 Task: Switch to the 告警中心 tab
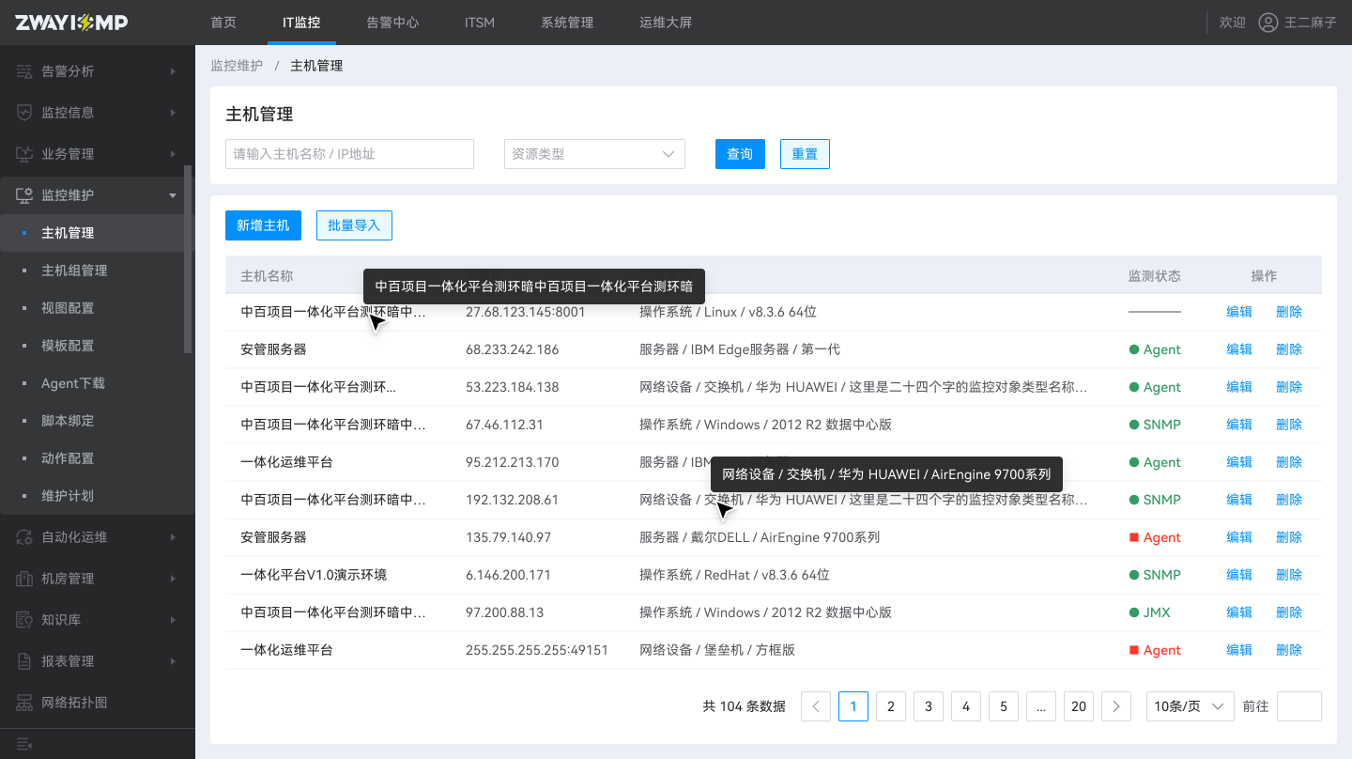(x=392, y=22)
